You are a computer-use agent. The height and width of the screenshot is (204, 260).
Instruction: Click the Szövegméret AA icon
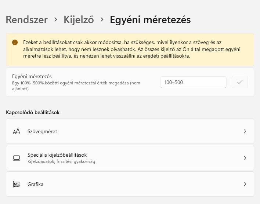[16, 131]
